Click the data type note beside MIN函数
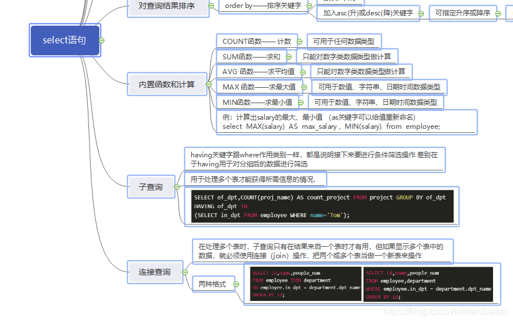Viewport: 513px width, 322px height. tap(376, 103)
